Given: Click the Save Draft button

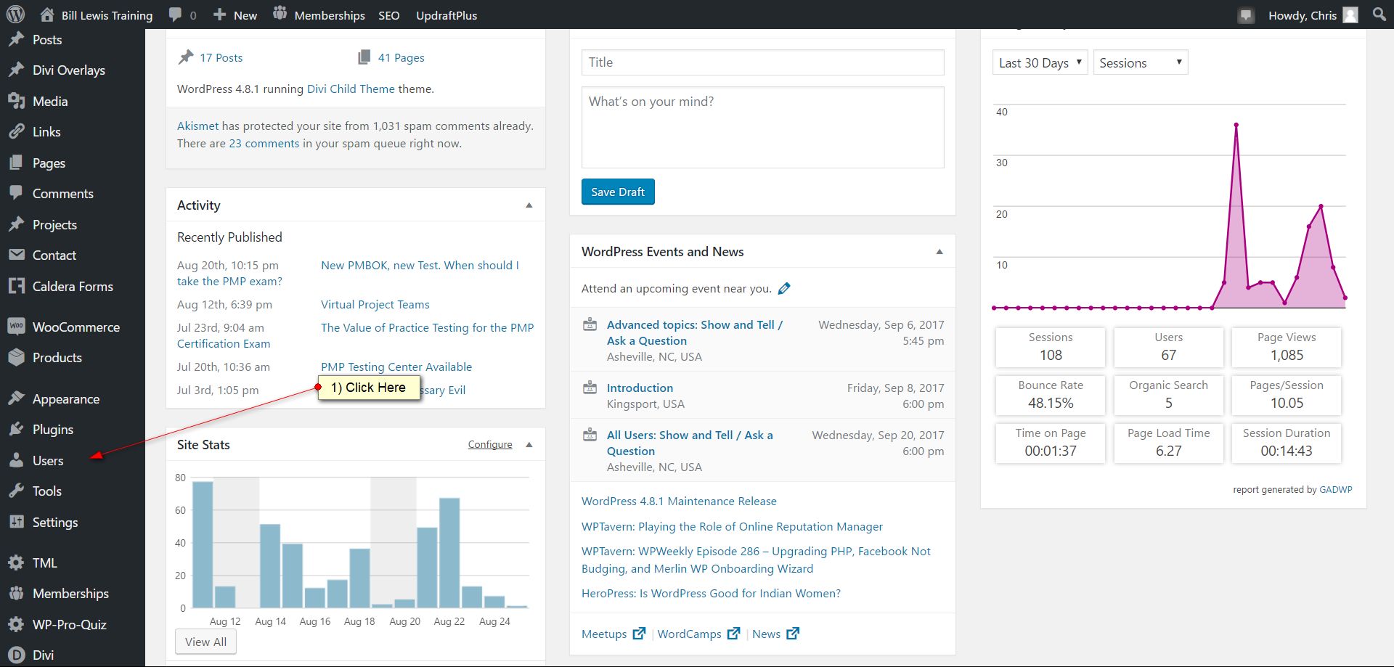Looking at the screenshot, I should 618,192.
